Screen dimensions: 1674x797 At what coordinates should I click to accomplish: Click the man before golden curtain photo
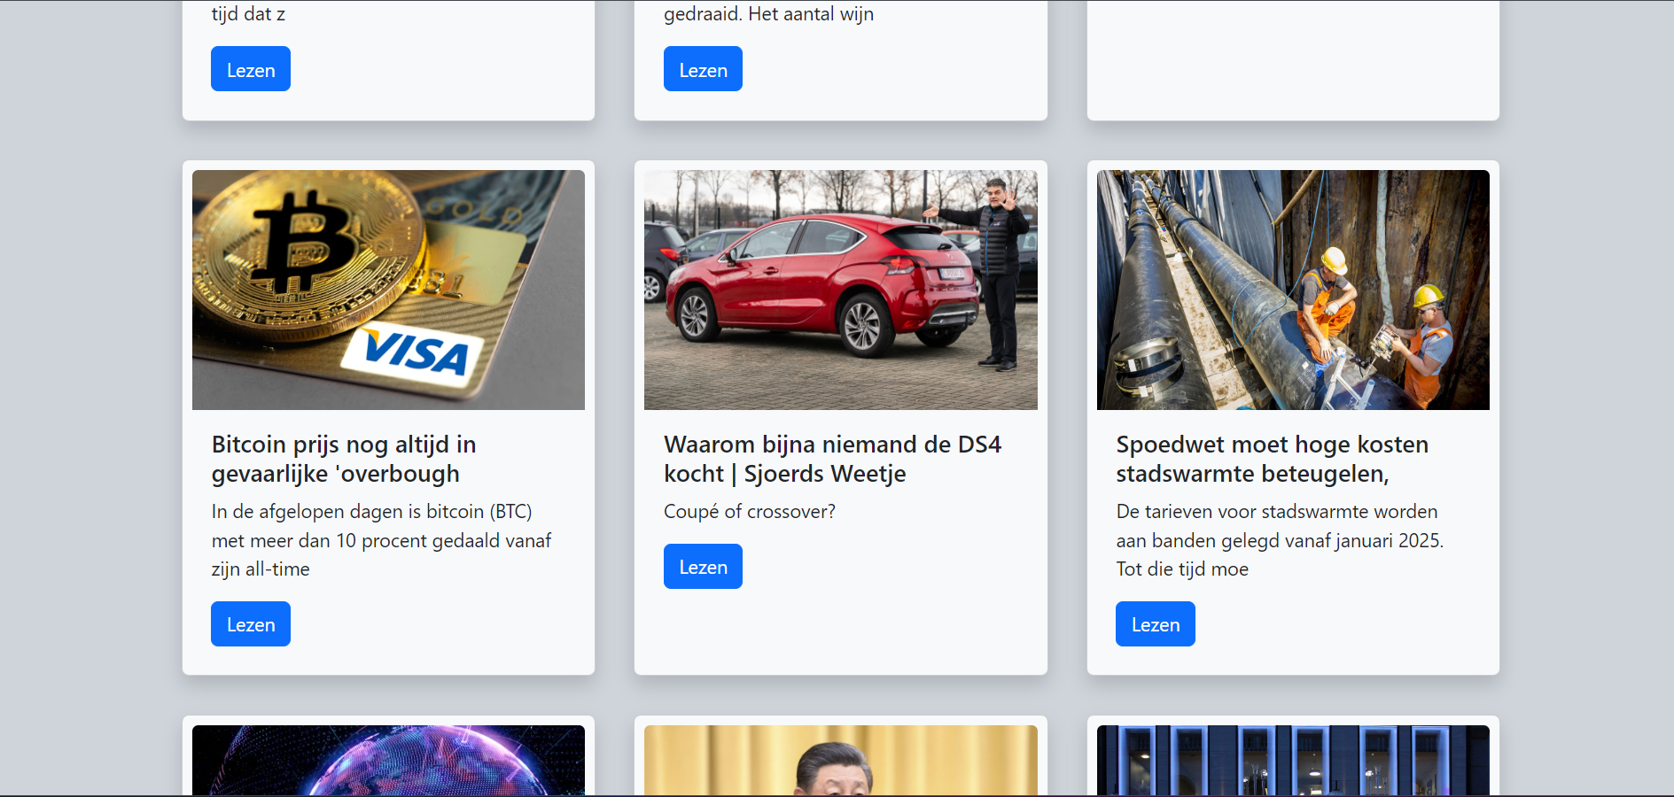coord(841,760)
